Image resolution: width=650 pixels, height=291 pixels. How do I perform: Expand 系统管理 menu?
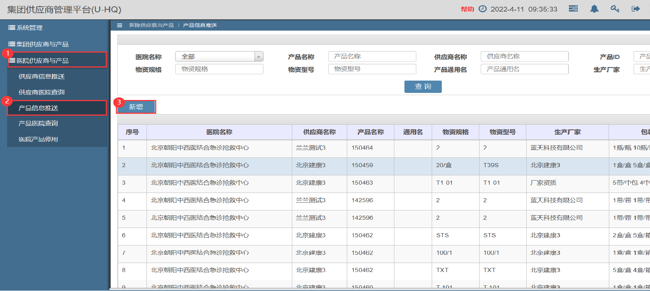tap(25, 28)
